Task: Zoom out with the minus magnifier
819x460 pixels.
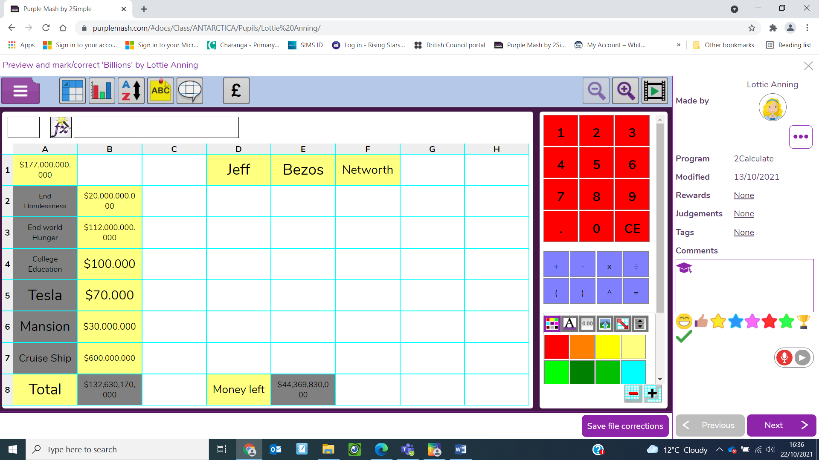Action: coord(596,91)
